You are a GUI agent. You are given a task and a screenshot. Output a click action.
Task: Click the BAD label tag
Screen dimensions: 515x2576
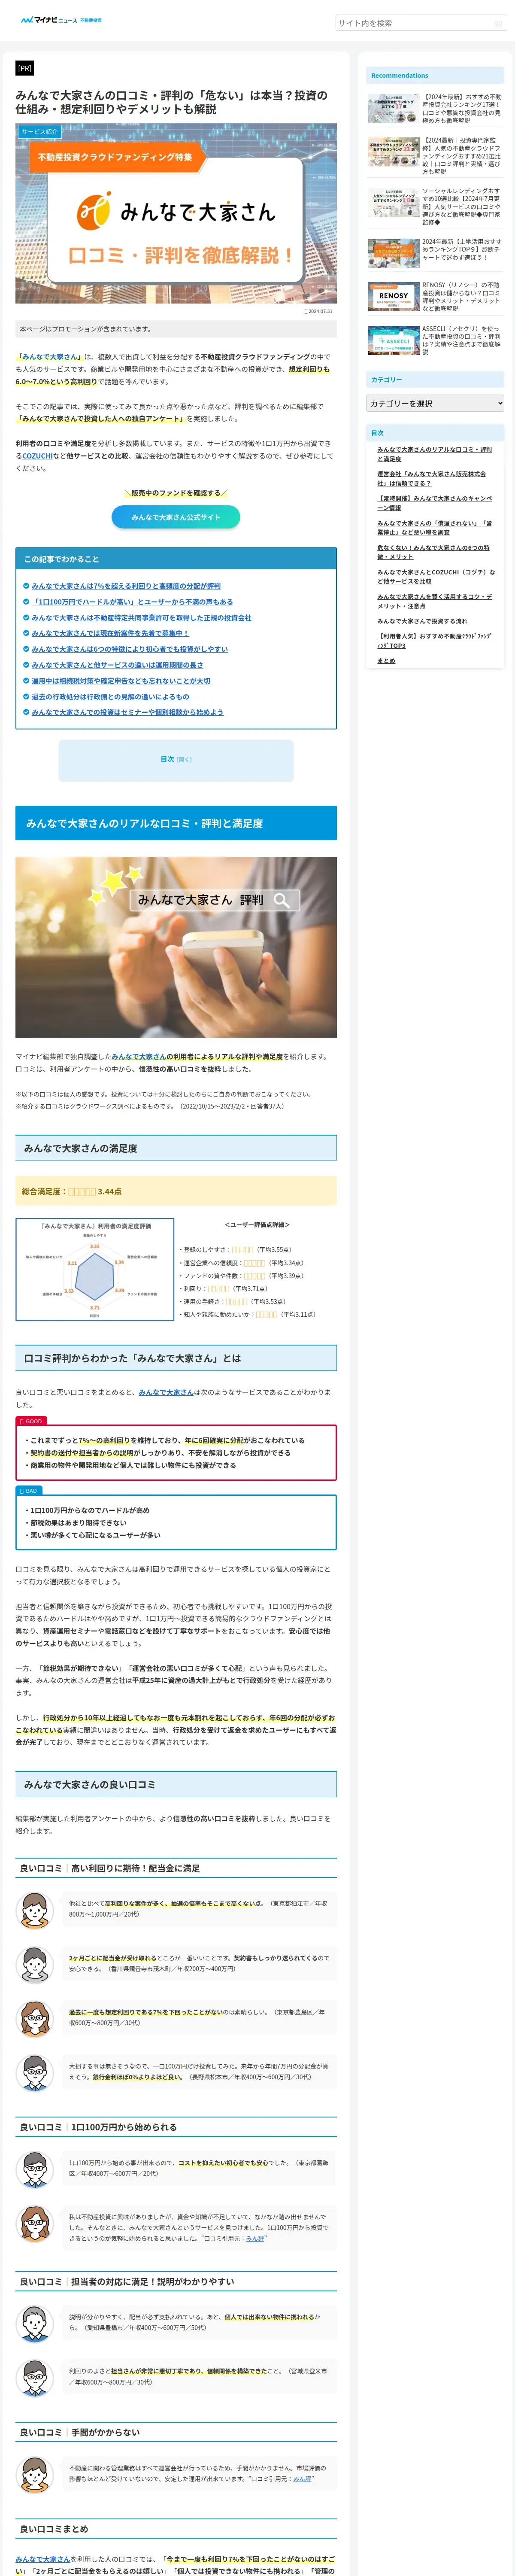pyautogui.click(x=29, y=1490)
